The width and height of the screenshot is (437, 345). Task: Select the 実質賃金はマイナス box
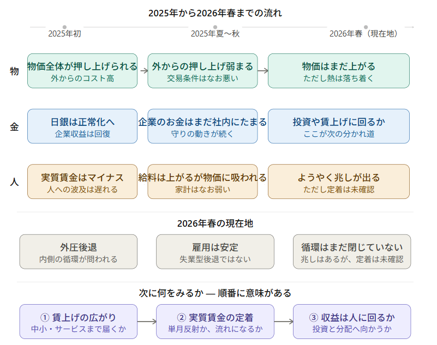[82, 182]
